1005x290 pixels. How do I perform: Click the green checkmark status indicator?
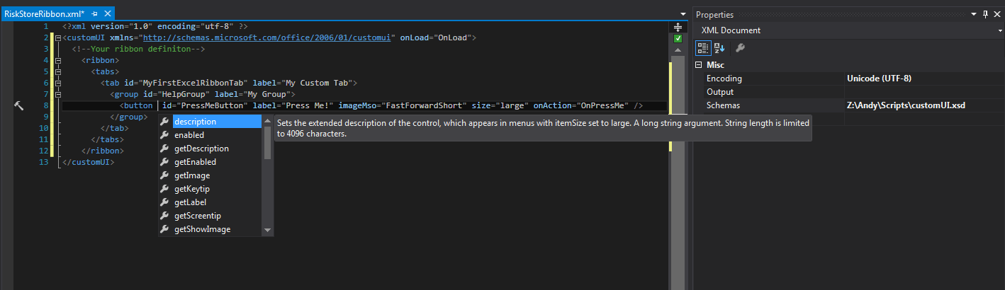(x=678, y=38)
